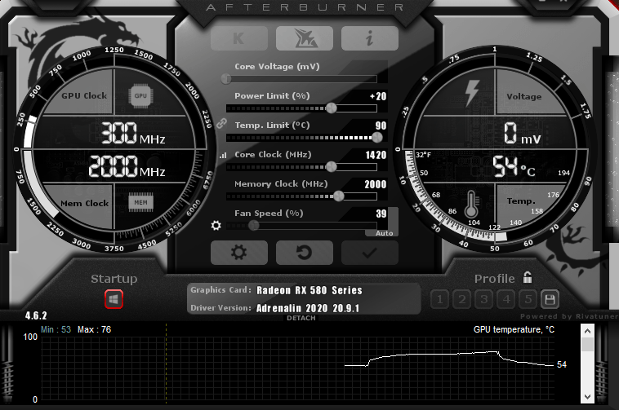Detach the hardware monitor graph panel
Screen dimensions: 619x410
pyautogui.click(x=301, y=318)
